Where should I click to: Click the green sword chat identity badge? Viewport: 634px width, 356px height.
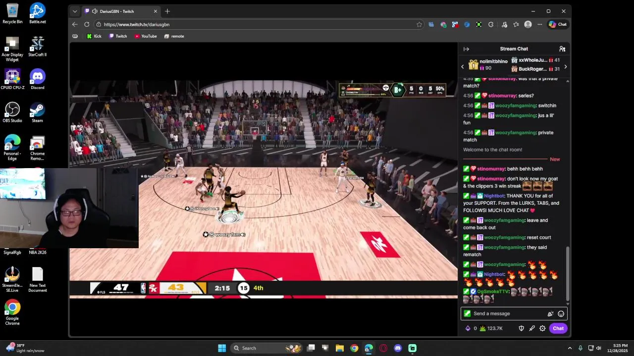click(467, 313)
